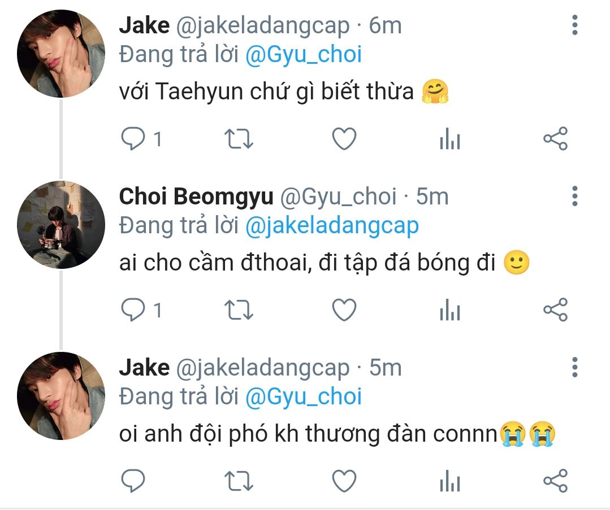610x510 pixels.
Task: Open the @jakeladangcap mention link
Action: coord(332,225)
